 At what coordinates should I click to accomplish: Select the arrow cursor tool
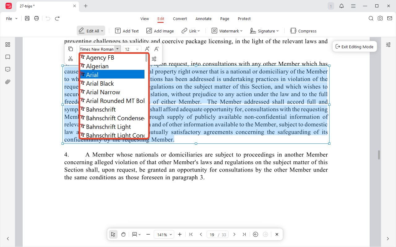[113, 234]
